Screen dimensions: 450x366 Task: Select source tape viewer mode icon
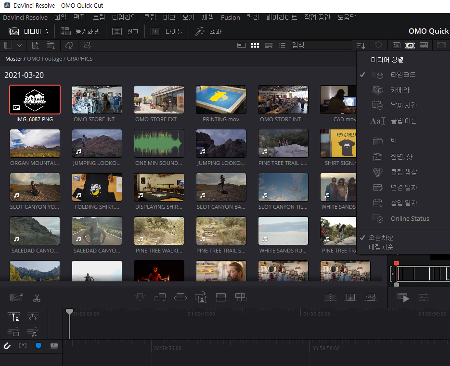click(410, 45)
